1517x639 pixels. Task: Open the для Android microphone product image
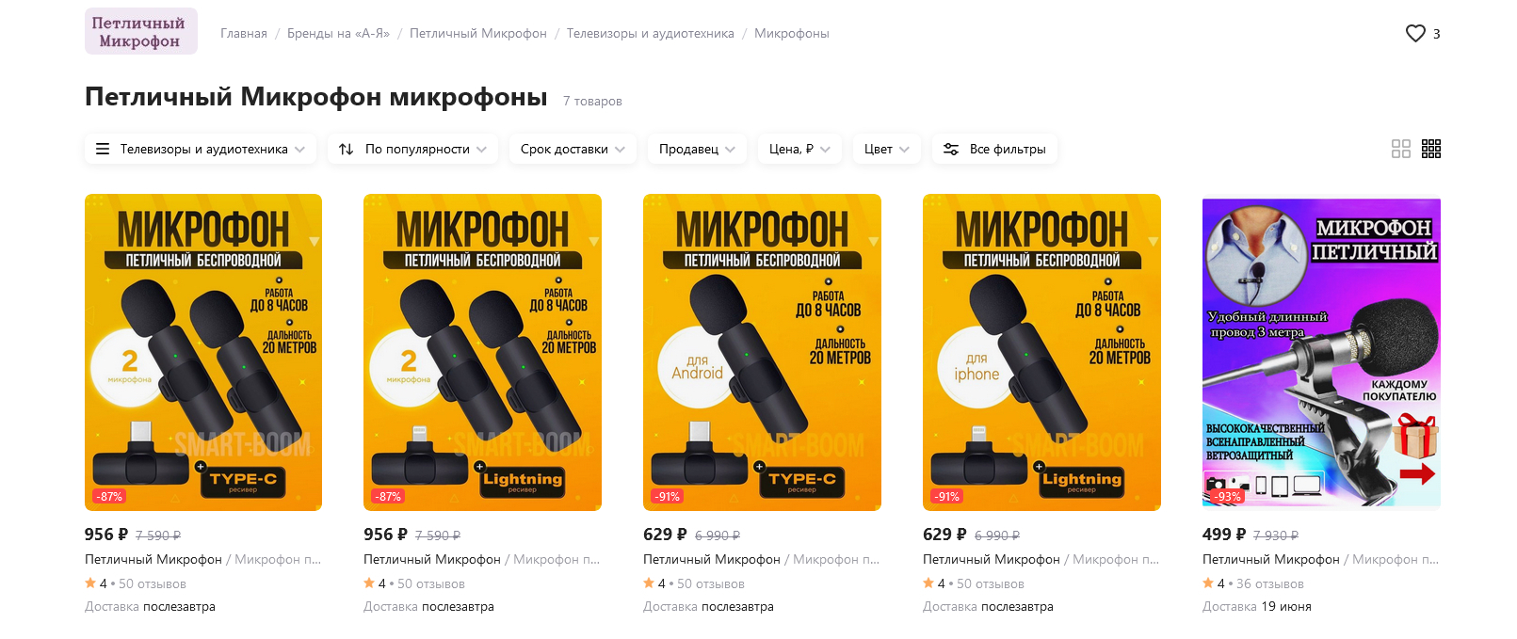[x=762, y=353]
